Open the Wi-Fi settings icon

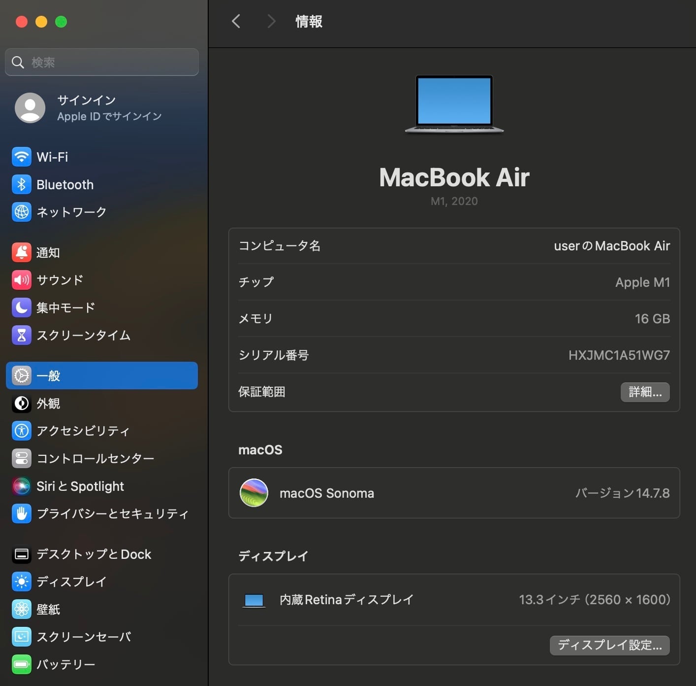click(x=21, y=157)
